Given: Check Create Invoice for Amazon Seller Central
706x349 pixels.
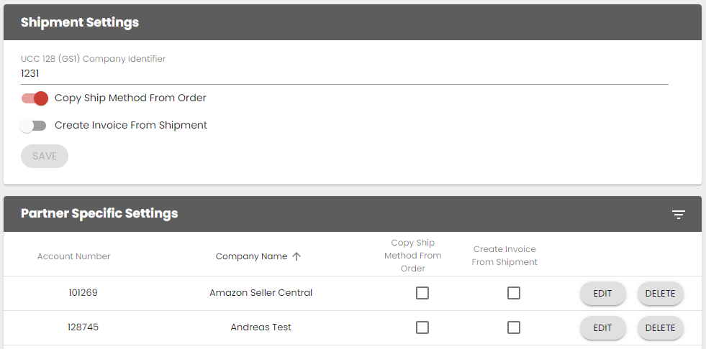Looking at the screenshot, I should tap(513, 293).
